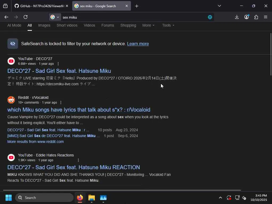Open the Google search engine dropdown
The height and width of the screenshot is (204, 272).
coord(55,17)
